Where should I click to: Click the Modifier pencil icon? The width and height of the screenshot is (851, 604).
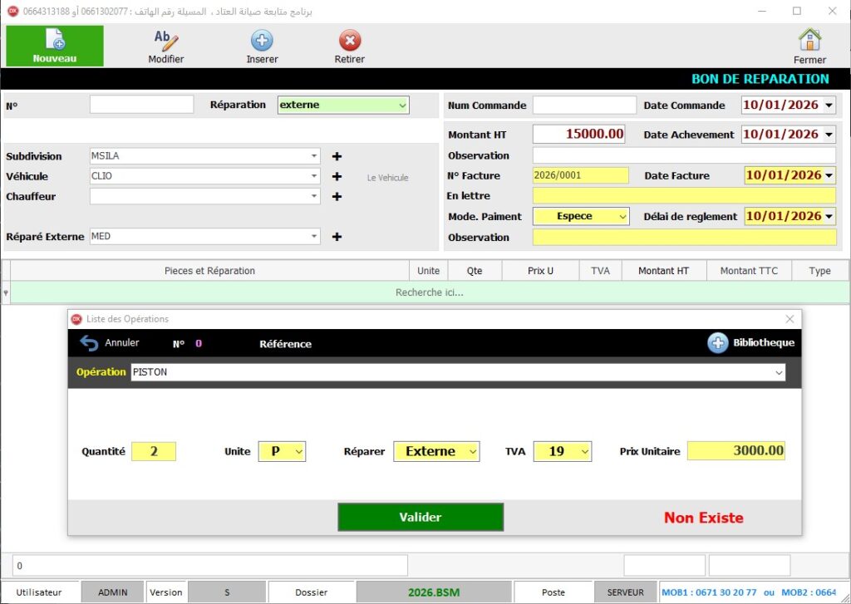click(166, 40)
